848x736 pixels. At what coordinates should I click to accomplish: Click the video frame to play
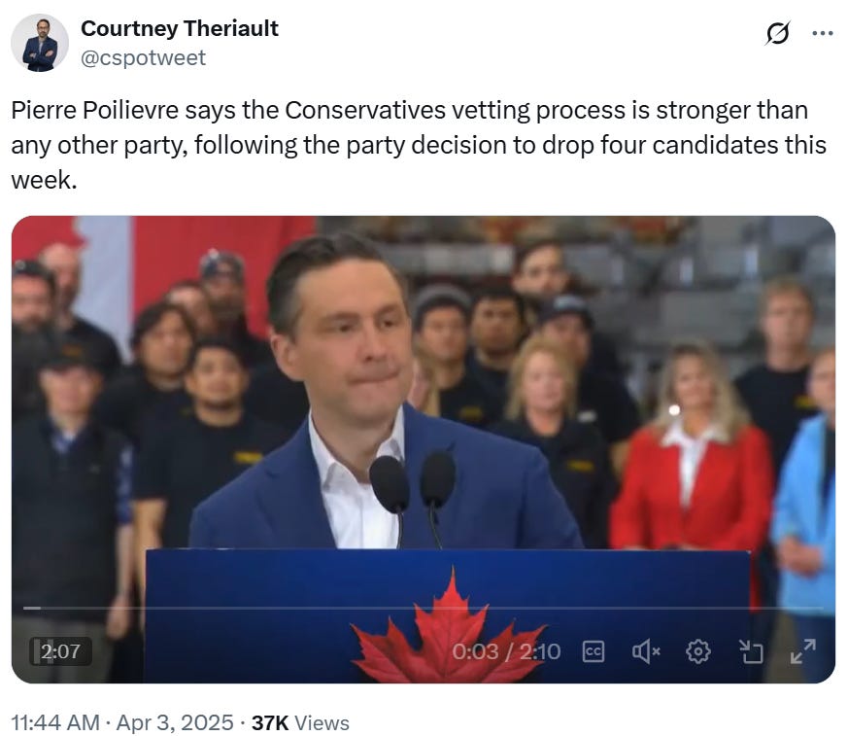coord(423,411)
